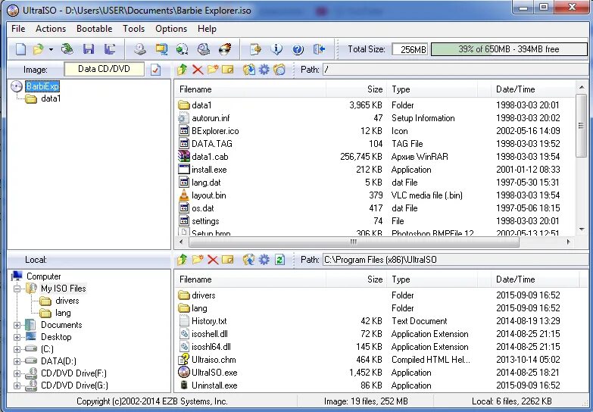
Task: Click the blue question mark Help icon
Action: coord(298,49)
